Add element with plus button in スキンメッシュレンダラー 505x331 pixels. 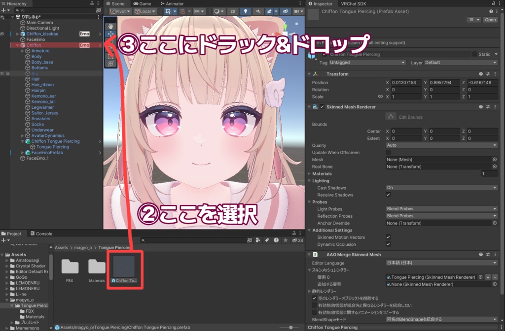tap(488, 277)
